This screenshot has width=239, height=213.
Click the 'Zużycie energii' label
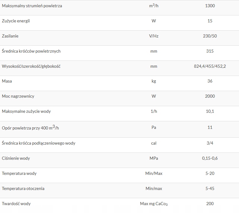pos(16,21)
